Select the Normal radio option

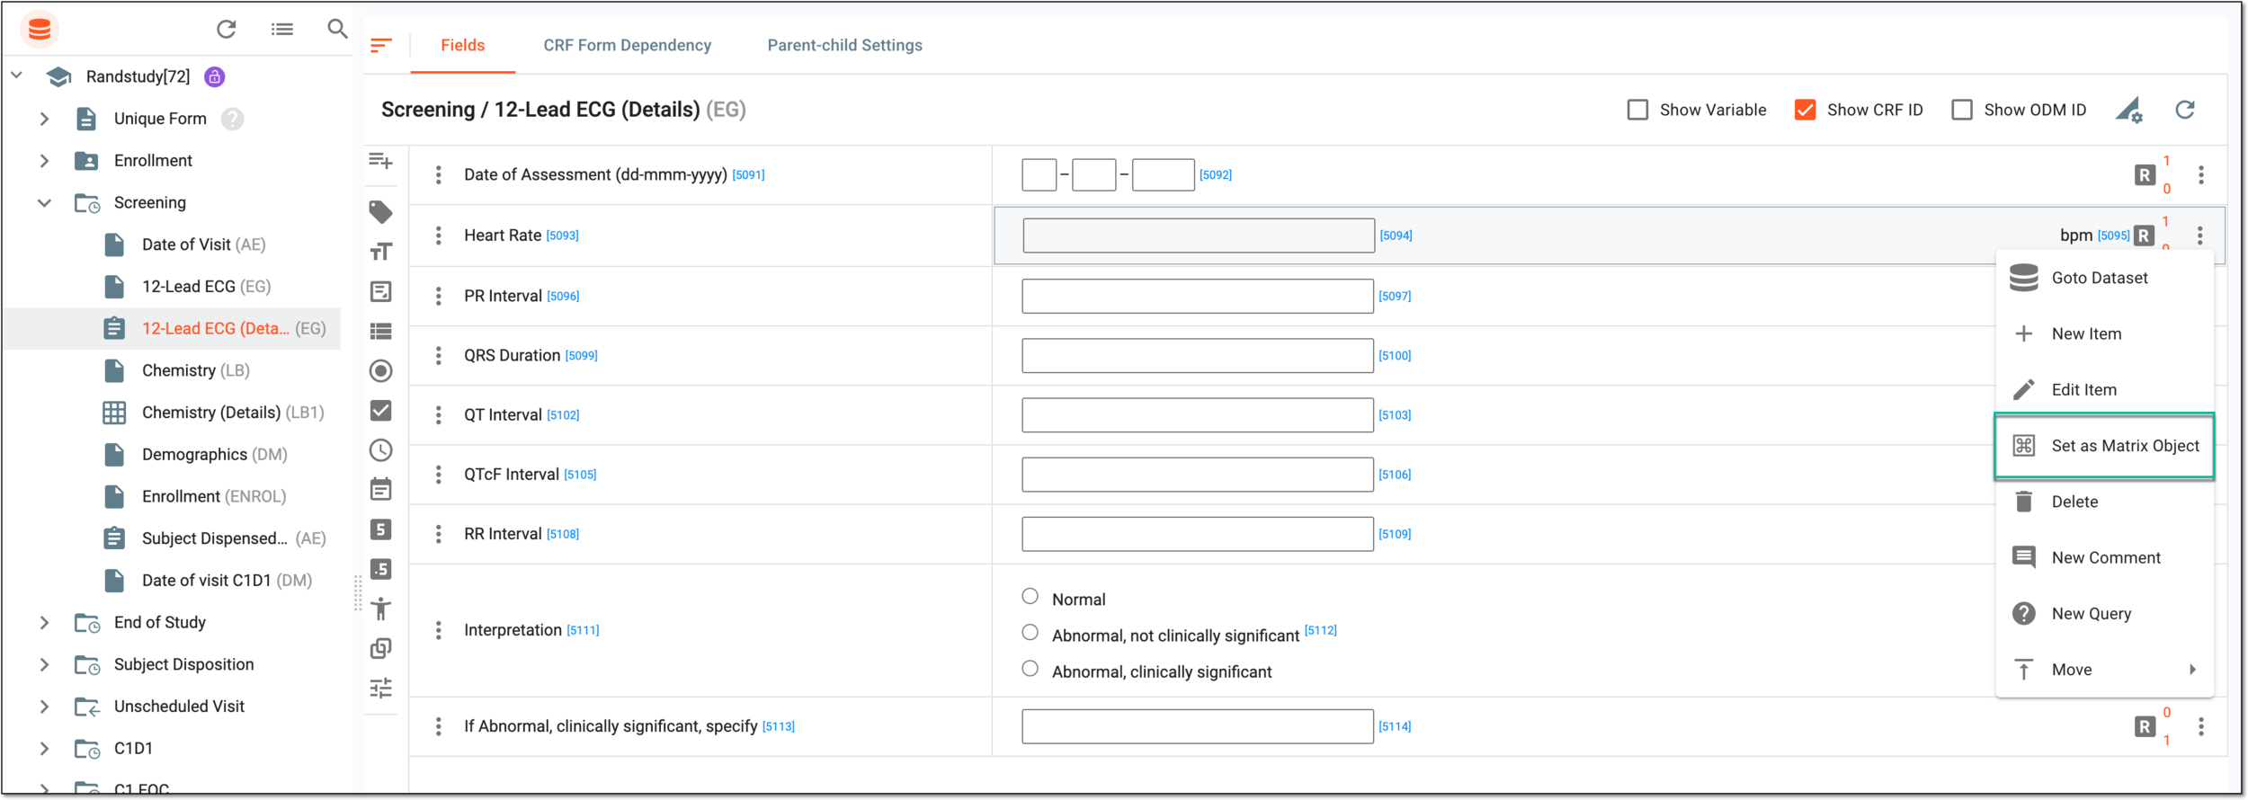[x=1030, y=596]
